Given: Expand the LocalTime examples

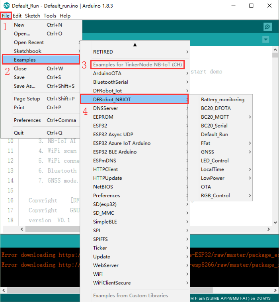Looking at the screenshot, I should [220, 169].
